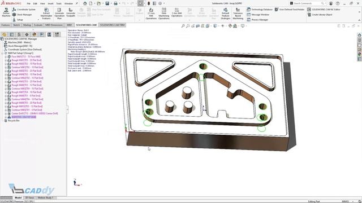Open the Save dropdown arrow
Screen dimensions: 362x203
click(x=111, y=3)
